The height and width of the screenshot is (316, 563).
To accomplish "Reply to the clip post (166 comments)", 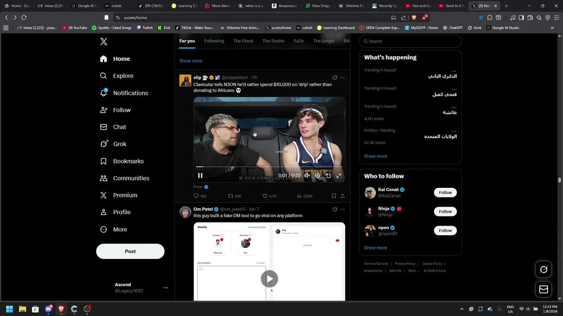I will tap(200, 196).
